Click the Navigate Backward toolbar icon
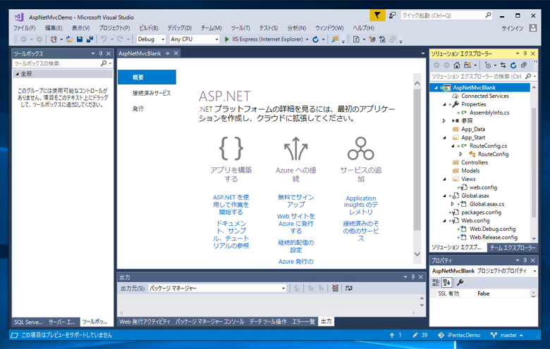The height and width of the screenshot is (349, 550). click(23, 39)
